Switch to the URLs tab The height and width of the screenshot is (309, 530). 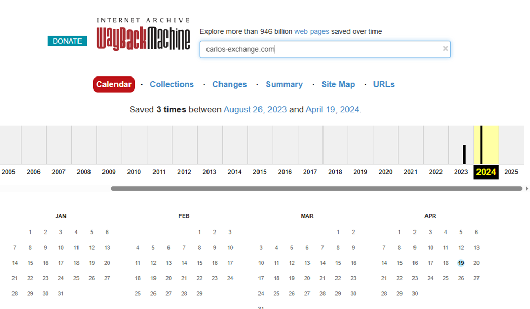click(x=384, y=84)
